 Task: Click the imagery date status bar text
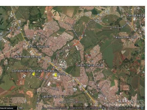55,108
